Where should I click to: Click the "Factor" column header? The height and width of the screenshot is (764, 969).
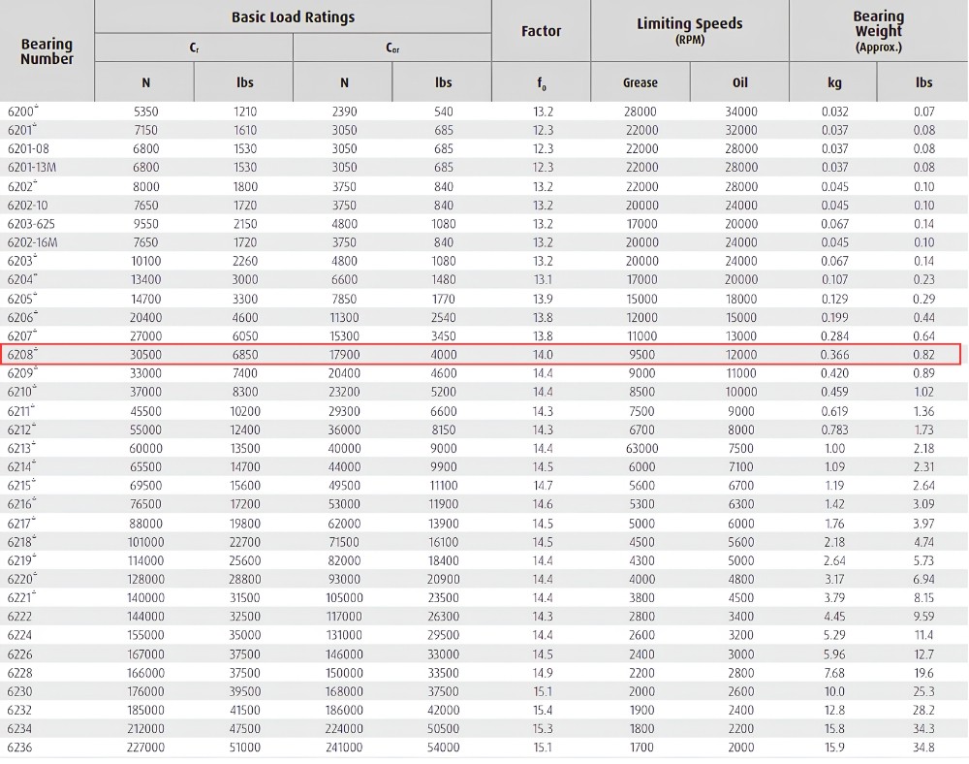click(541, 31)
